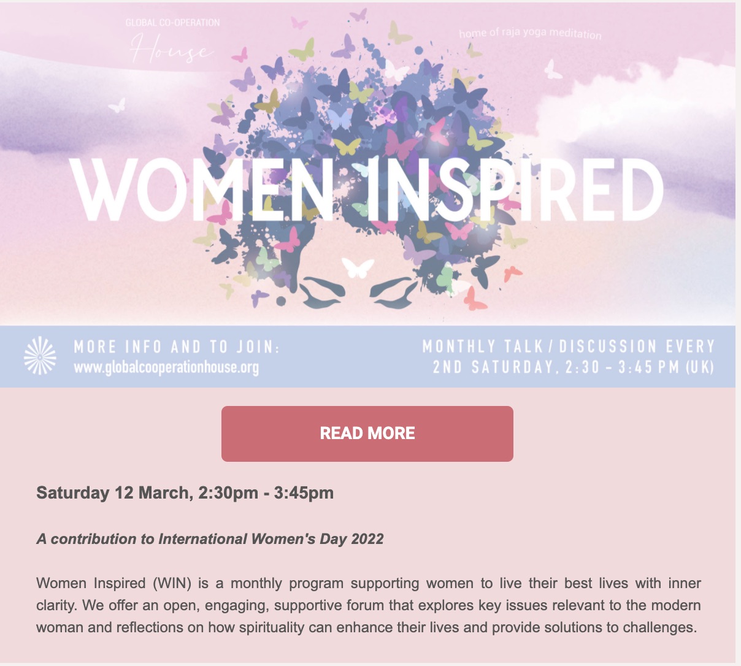Click the 'Saturday 12 March' date heading

point(185,493)
